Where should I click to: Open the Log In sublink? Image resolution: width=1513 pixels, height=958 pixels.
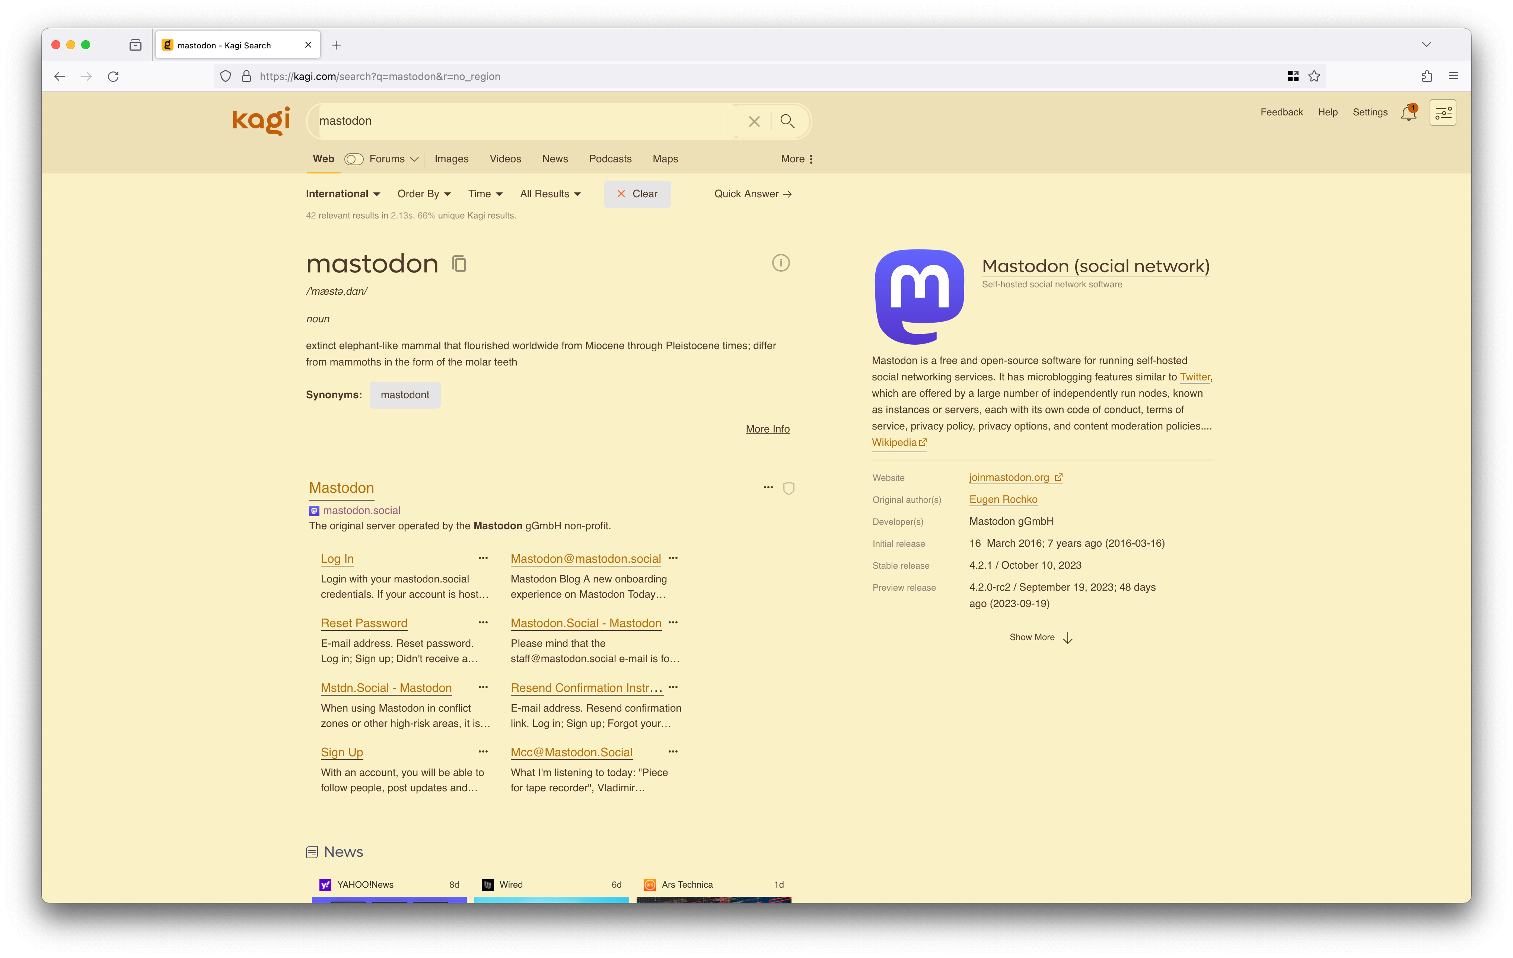(337, 559)
